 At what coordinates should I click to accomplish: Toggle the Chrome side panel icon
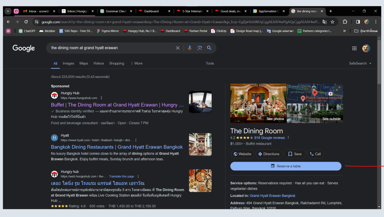358,22
